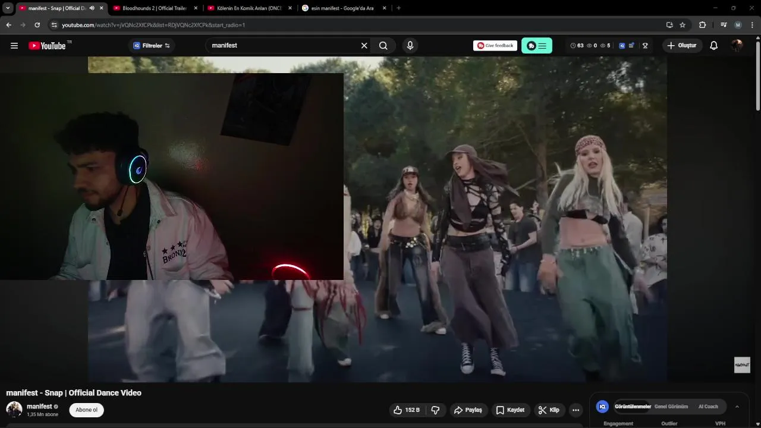Close the Bloodhounds 2 tab
This screenshot has height=428, width=761.
point(196,8)
